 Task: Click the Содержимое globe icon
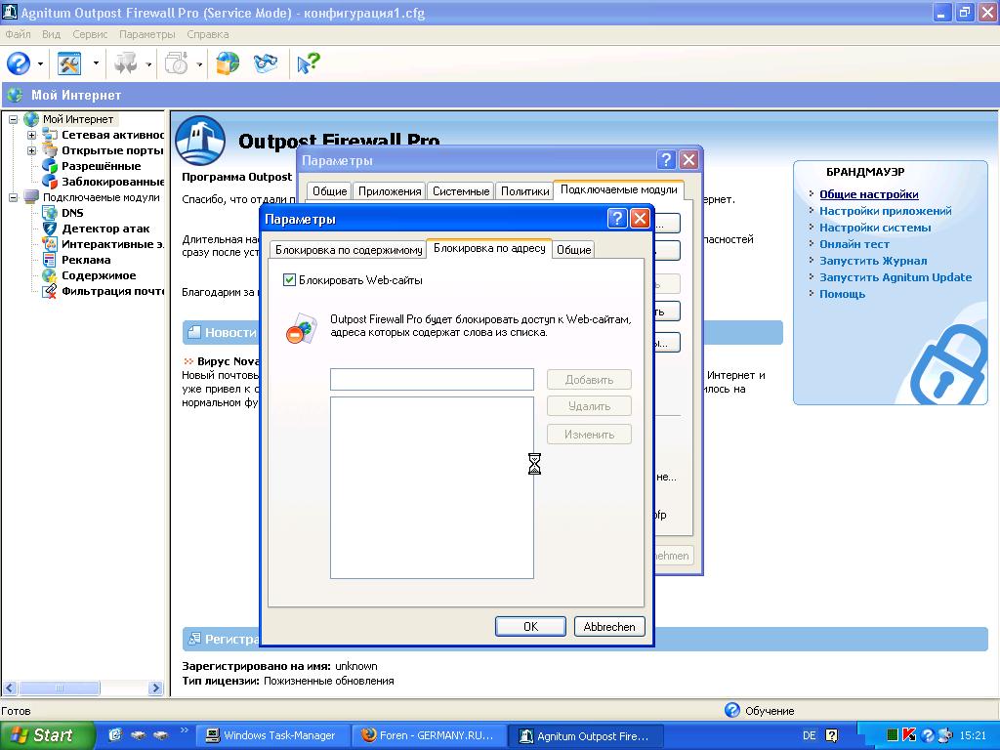pos(49,275)
